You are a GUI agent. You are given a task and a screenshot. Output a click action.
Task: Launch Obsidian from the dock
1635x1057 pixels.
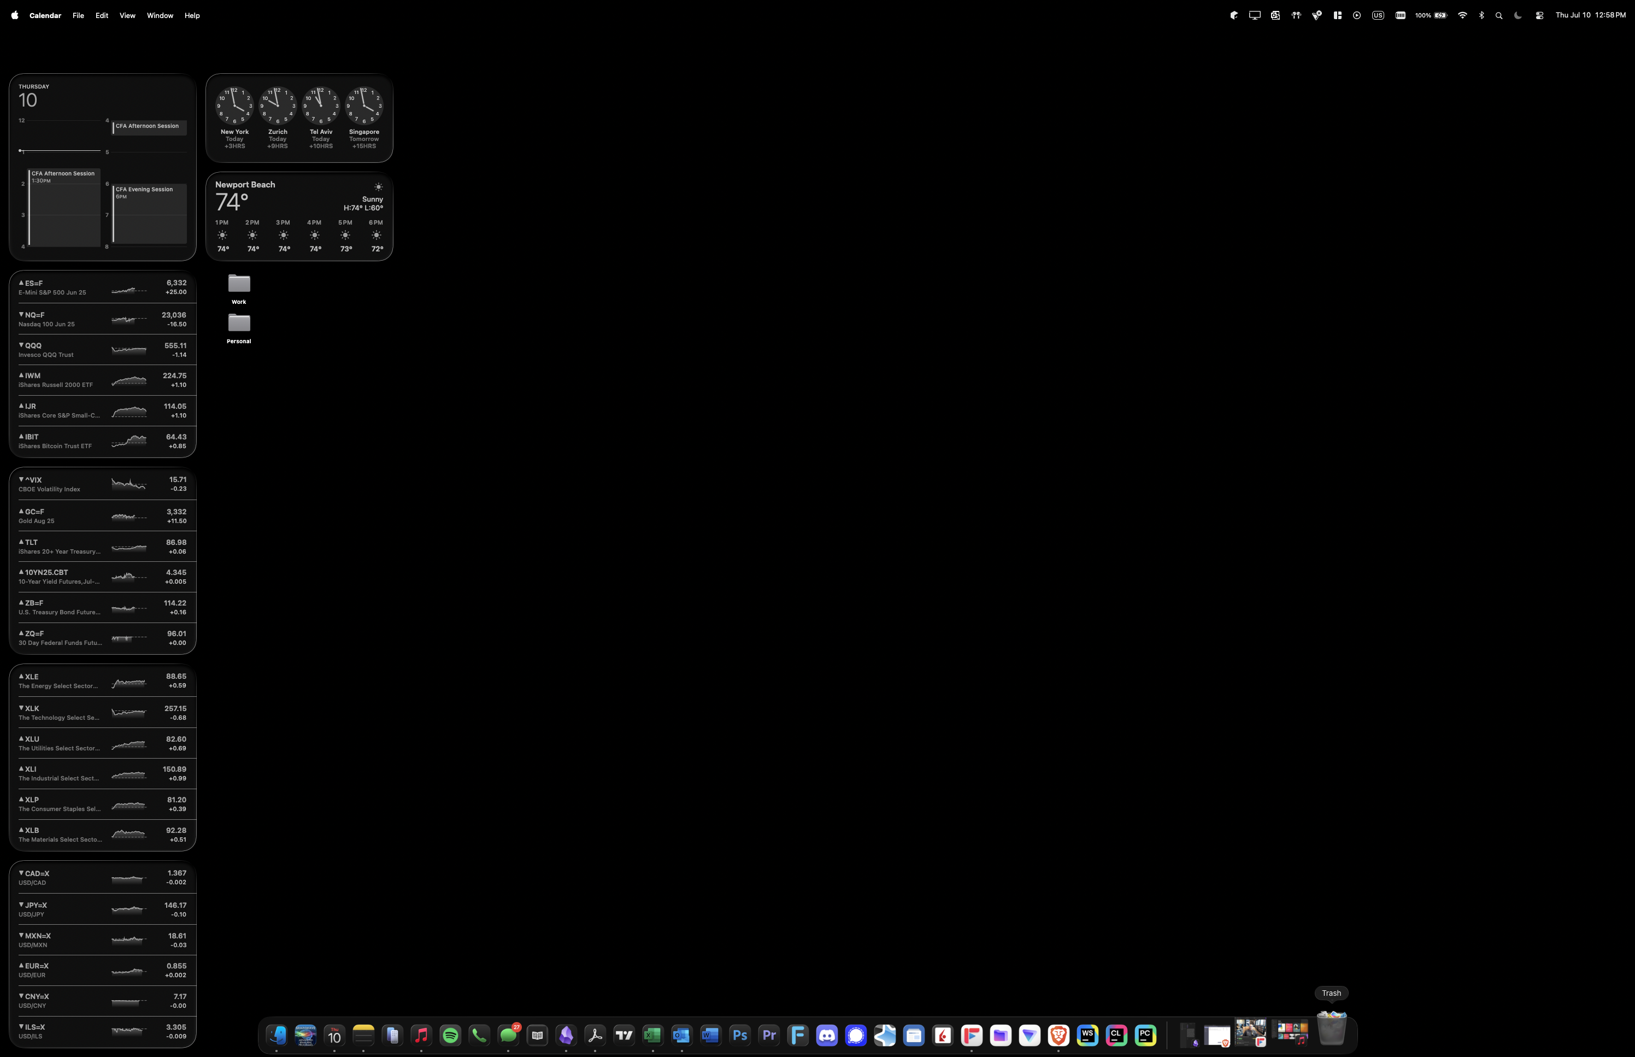566,1035
